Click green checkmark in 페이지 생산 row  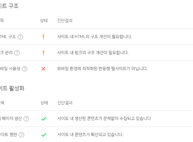coord(44,119)
